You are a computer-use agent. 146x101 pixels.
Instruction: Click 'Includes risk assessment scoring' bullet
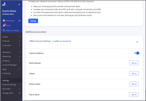pyautogui.click(x=67, y=12)
